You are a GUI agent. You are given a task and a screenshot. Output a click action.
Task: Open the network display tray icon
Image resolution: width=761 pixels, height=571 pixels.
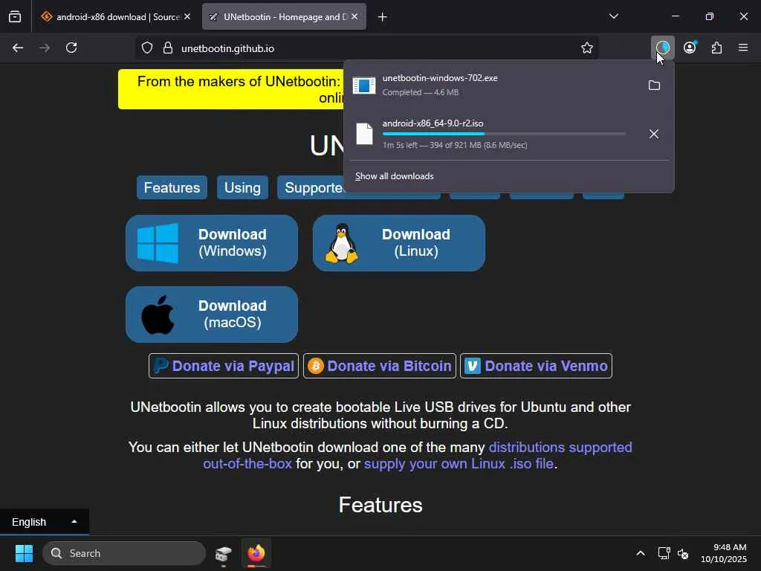click(x=664, y=553)
